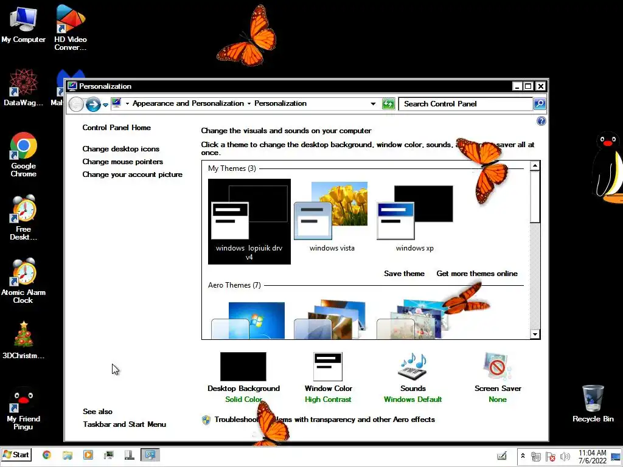Open Change mouse pointers link
Image resolution: width=623 pixels, height=467 pixels.
(x=123, y=162)
